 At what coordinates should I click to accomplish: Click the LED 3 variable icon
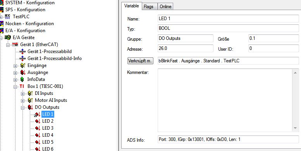point(38,128)
